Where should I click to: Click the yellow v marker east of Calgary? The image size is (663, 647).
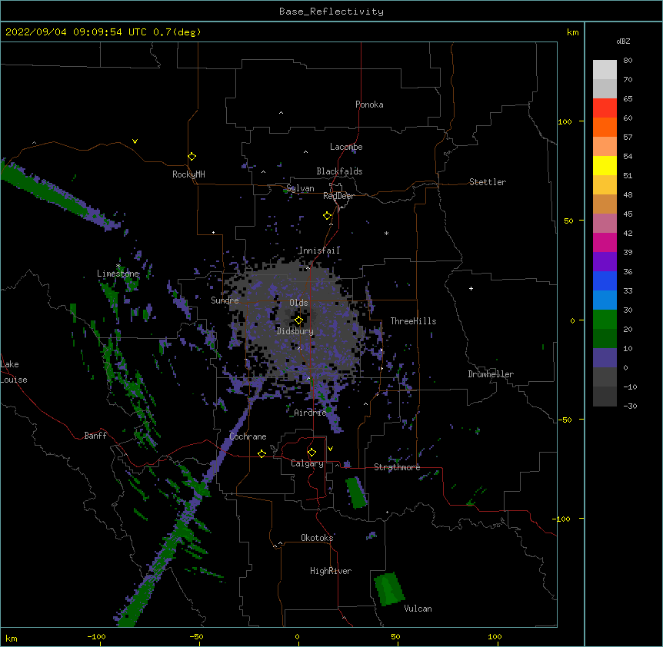tap(330, 449)
